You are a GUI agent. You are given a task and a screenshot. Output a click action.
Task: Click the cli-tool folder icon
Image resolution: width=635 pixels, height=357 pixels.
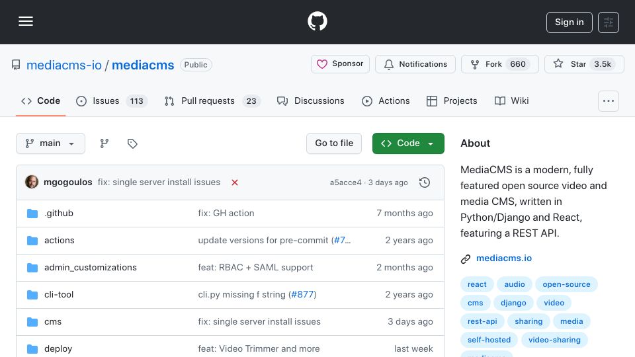[32, 295]
